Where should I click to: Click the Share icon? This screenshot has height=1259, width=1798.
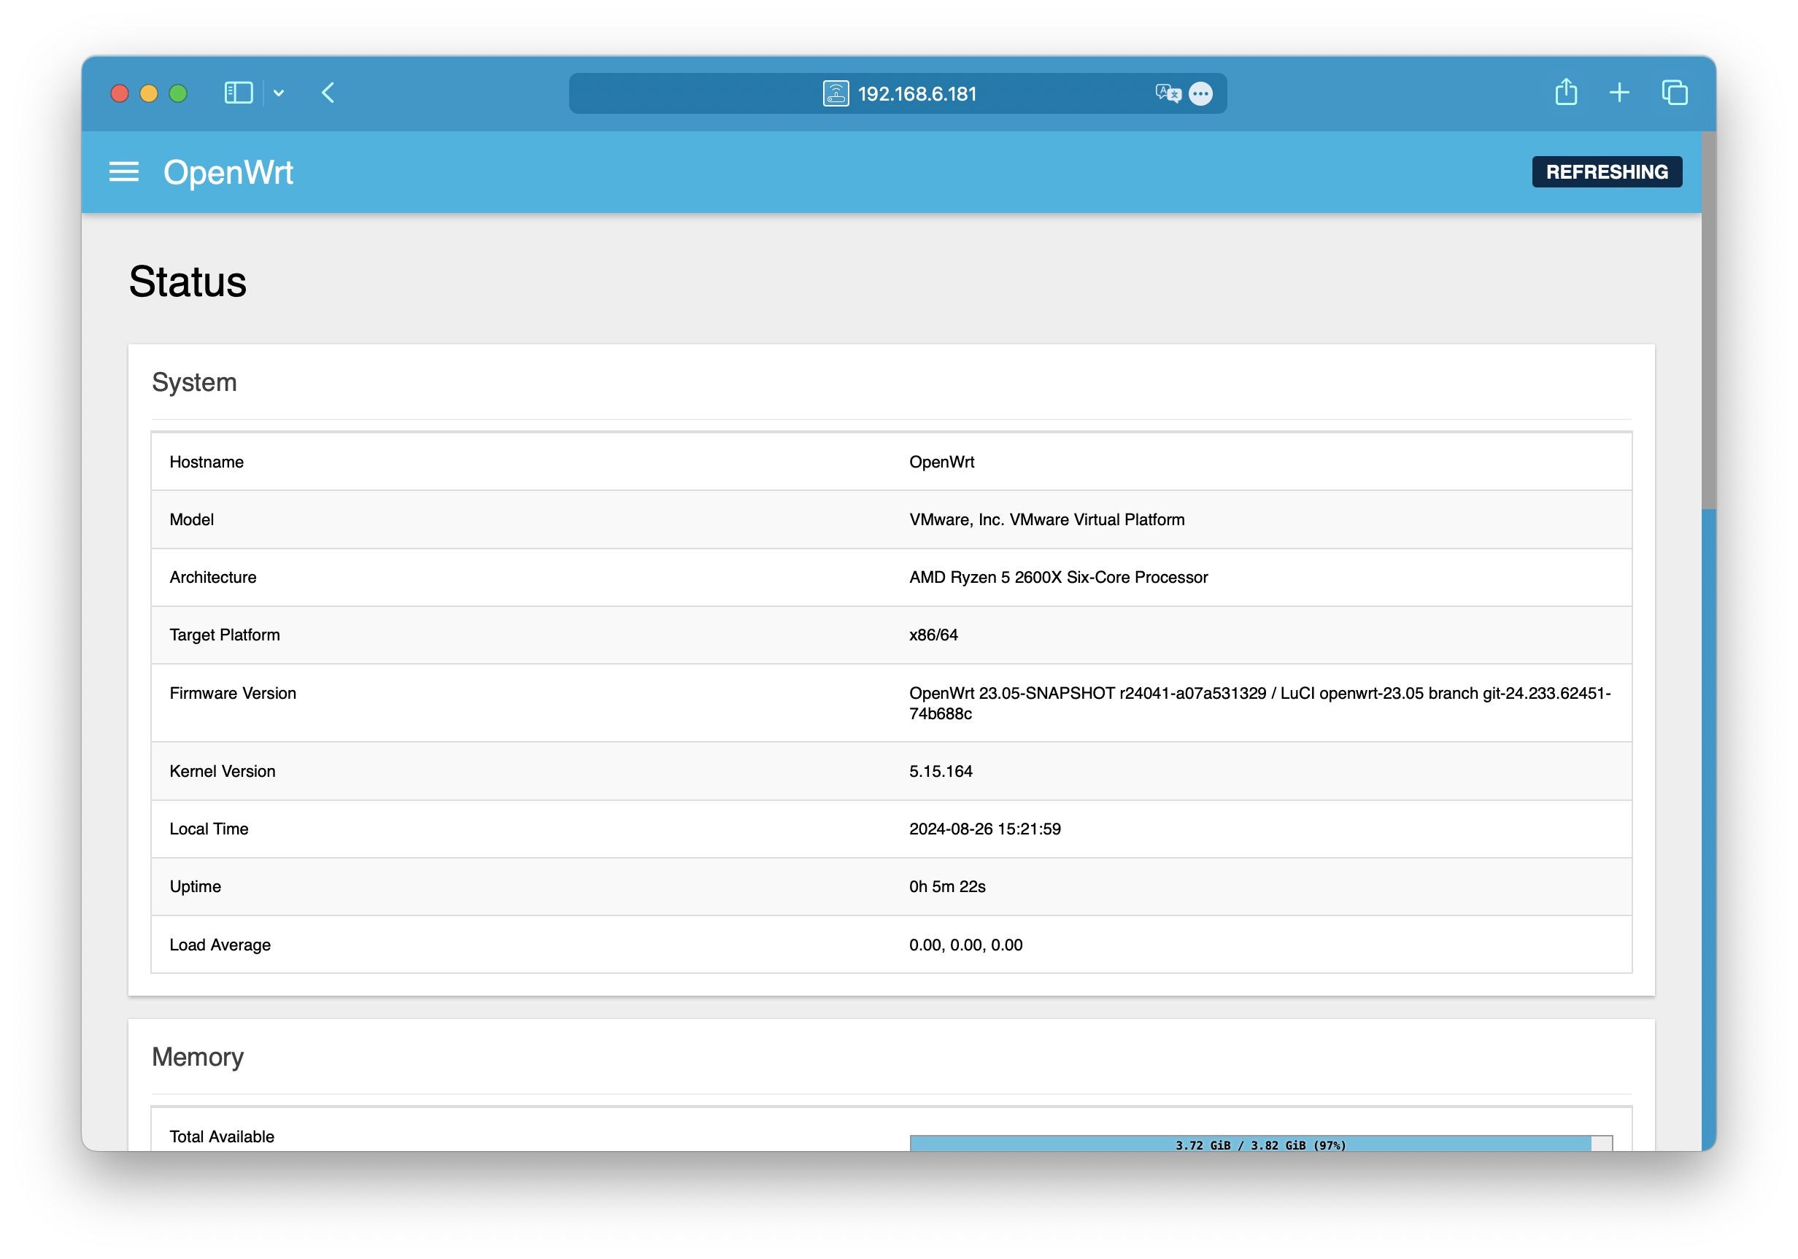1566,93
